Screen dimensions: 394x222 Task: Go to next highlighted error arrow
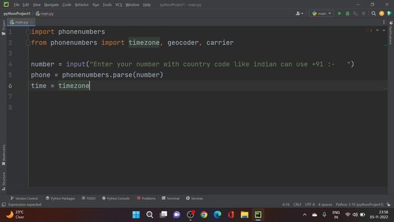384,30
